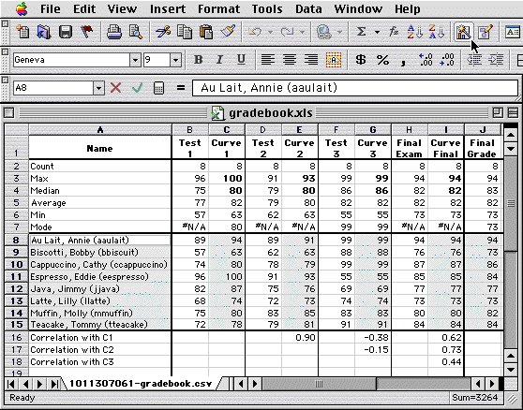Expand the Geneva font dropdown
This screenshot has height=410, width=523.
135,60
